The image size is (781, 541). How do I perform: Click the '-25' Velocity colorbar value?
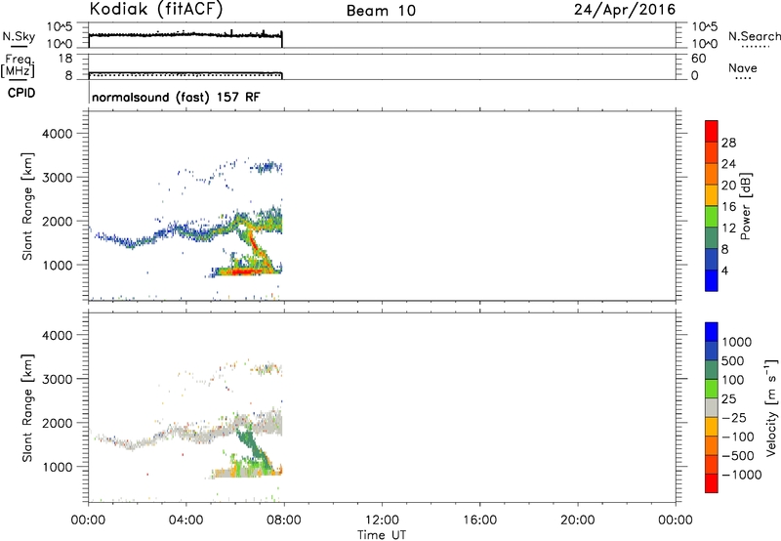tap(734, 418)
